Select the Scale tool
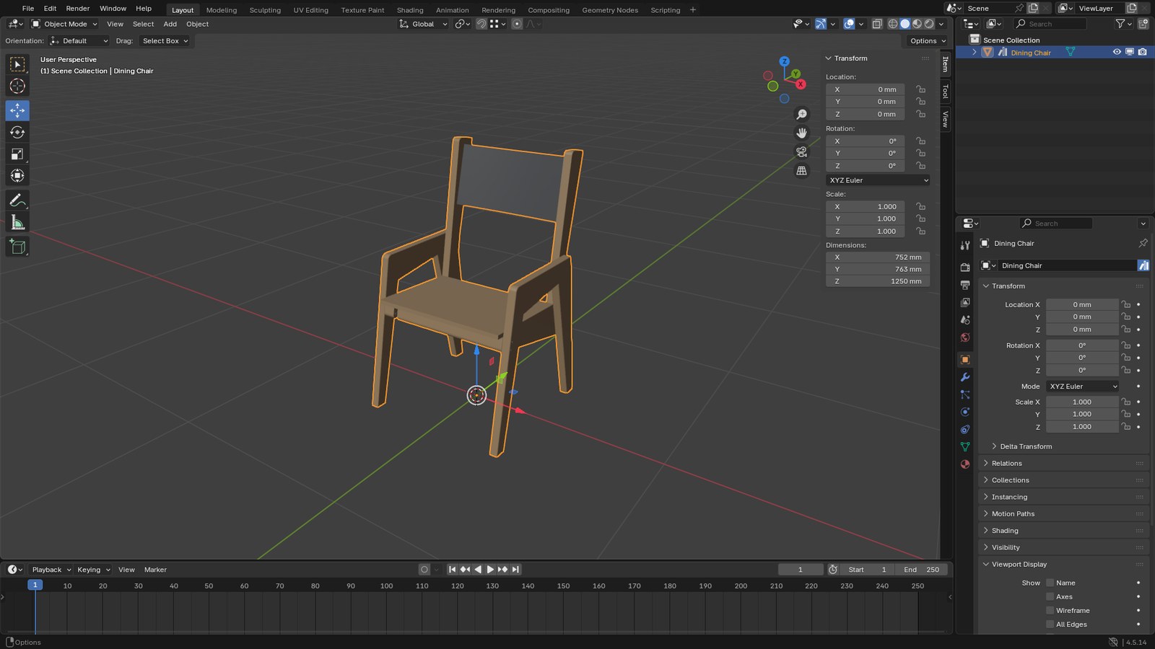Screen dimensions: 1155x649 (17, 154)
